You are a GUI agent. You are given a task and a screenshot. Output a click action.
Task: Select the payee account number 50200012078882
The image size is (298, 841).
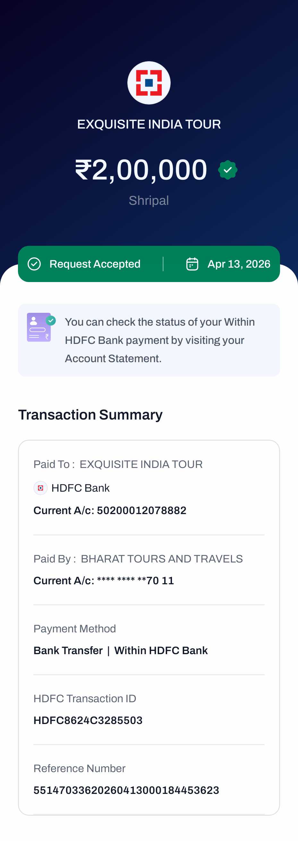[x=141, y=510]
